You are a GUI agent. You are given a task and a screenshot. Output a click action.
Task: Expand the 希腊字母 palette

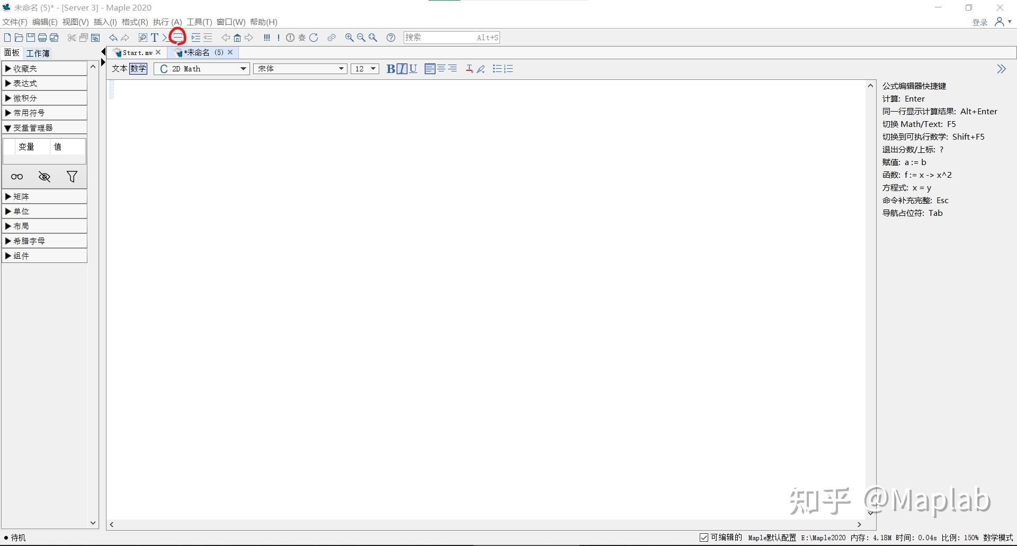point(44,241)
